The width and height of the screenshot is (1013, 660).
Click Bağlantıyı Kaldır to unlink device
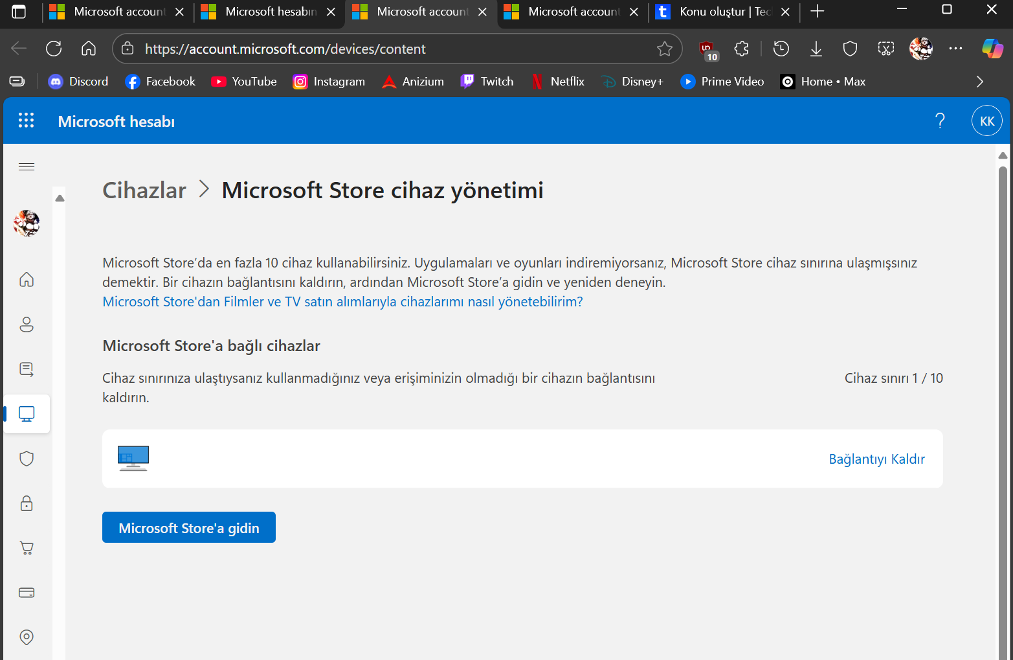(x=876, y=459)
